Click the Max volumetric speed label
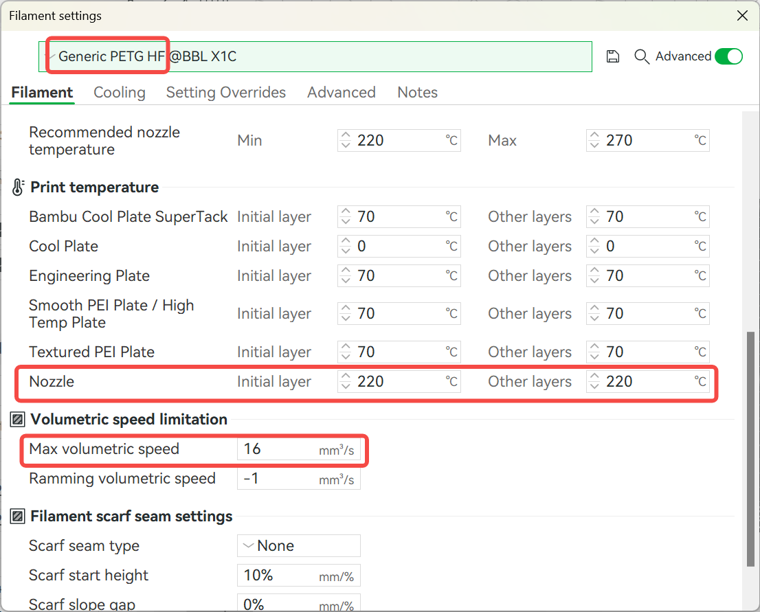 [104, 449]
